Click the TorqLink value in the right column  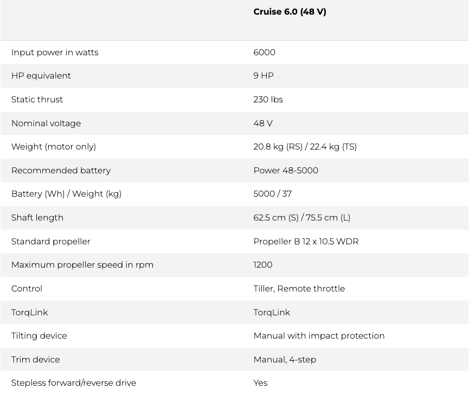[272, 313]
